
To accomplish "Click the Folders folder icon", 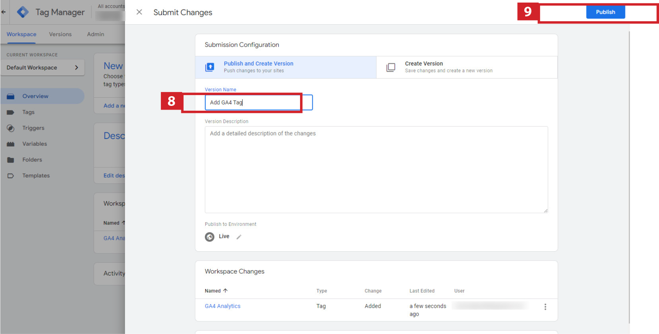I will (x=10, y=160).
